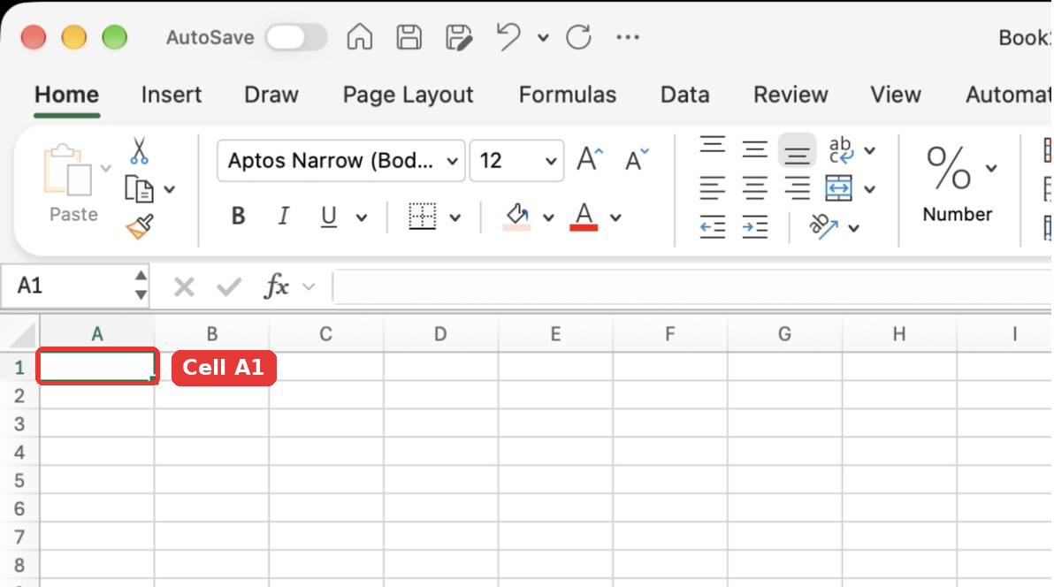Switch to the Home tab

(x=66, y=95)
